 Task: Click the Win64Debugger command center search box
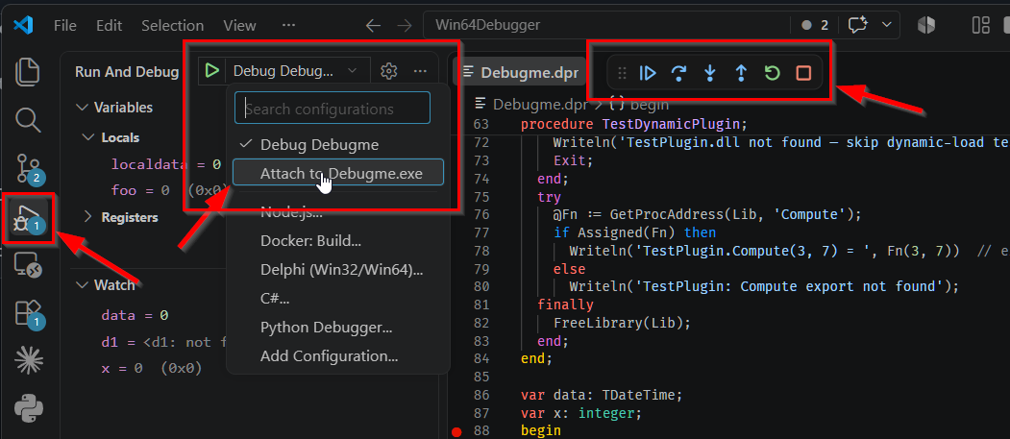pyautogui.click(x=605, y=25)
